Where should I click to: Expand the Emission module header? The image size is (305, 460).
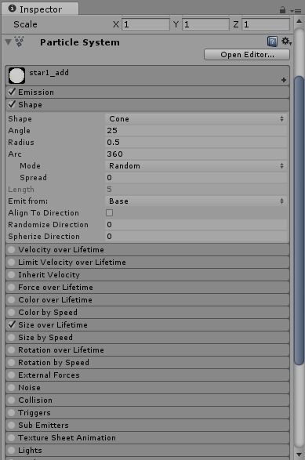tap(147, 92)
